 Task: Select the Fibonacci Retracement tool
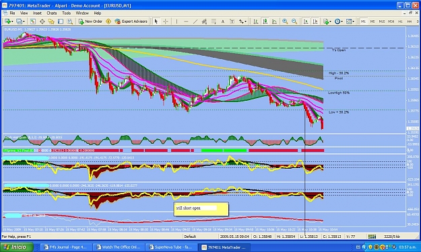click(214, 22)
